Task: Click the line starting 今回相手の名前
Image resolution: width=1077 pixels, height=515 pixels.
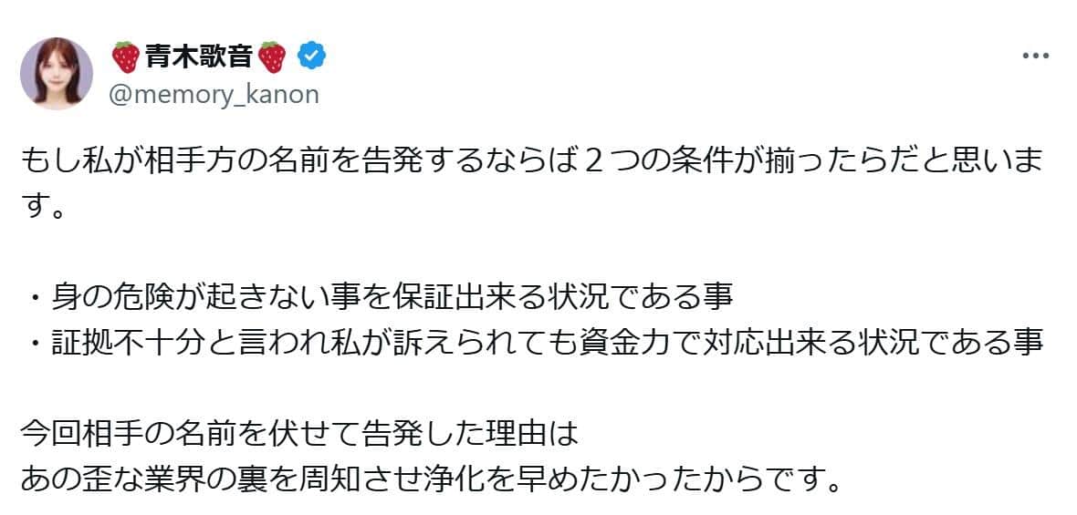Action: [x=300, y=432]
